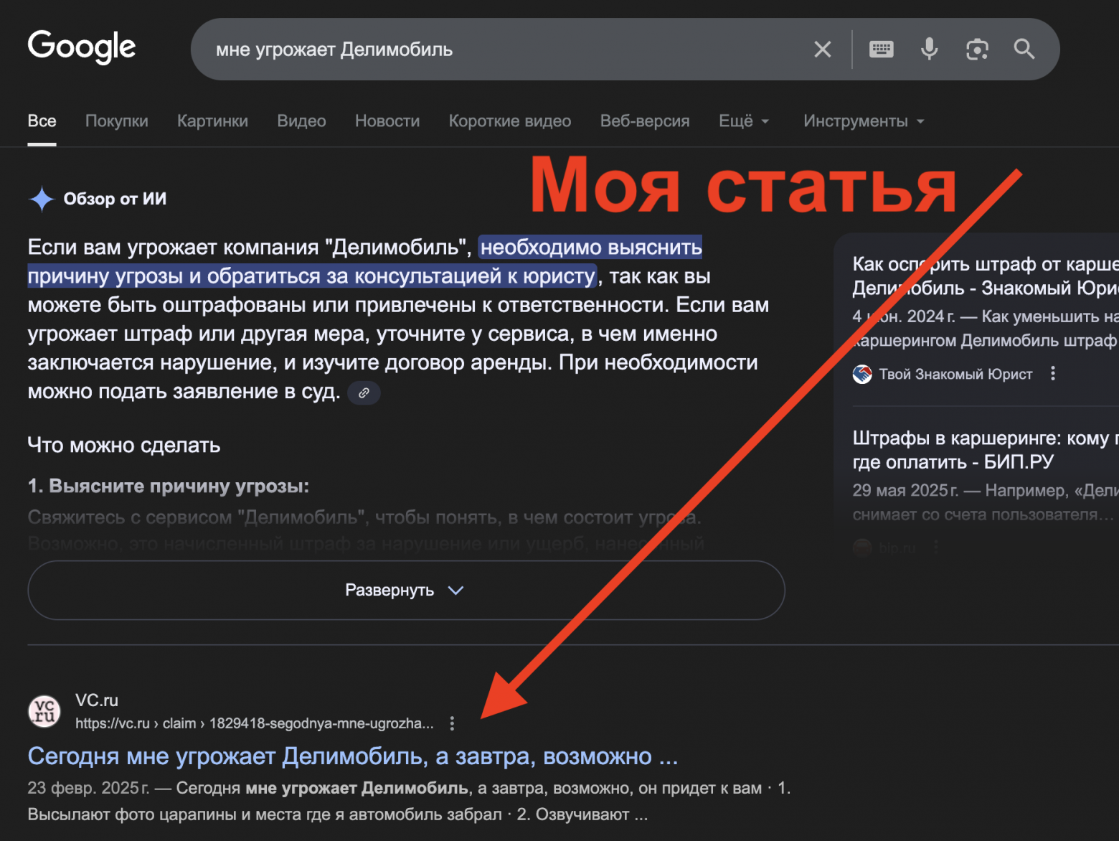The image size is (1119, 841).
Task: Switch to the Новости tab
Action: click(x=387, y=121)
